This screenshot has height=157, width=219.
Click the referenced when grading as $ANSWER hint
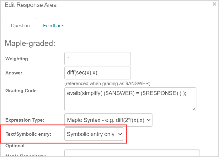[107, 83]
